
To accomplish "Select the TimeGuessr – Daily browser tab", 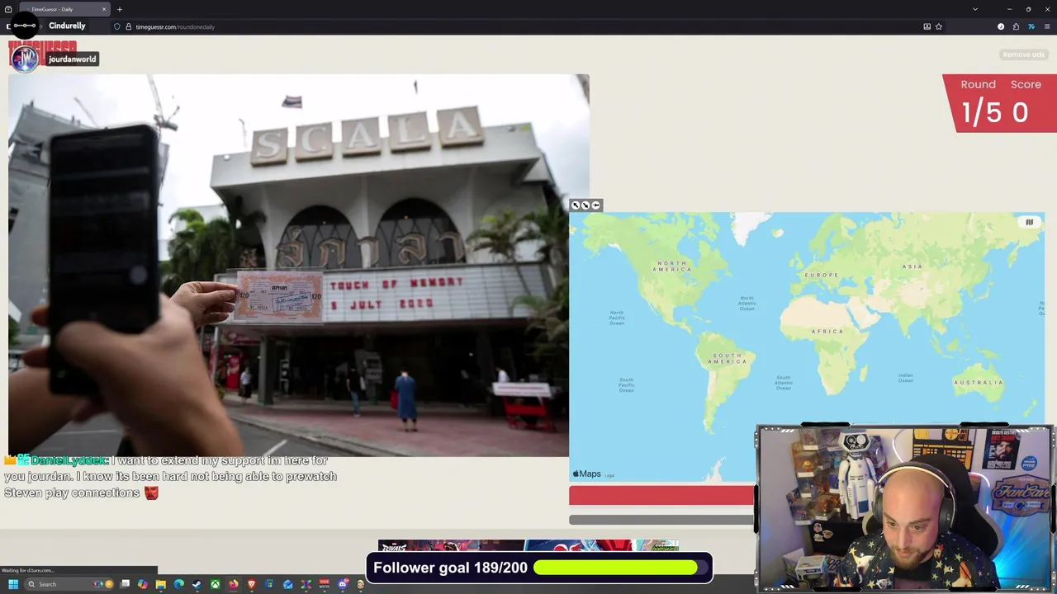I will [64, 9].
